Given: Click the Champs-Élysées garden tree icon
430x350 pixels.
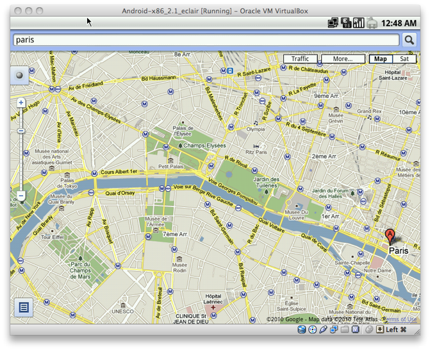Looking at the screenshot, I should click(x=180, y=146).
